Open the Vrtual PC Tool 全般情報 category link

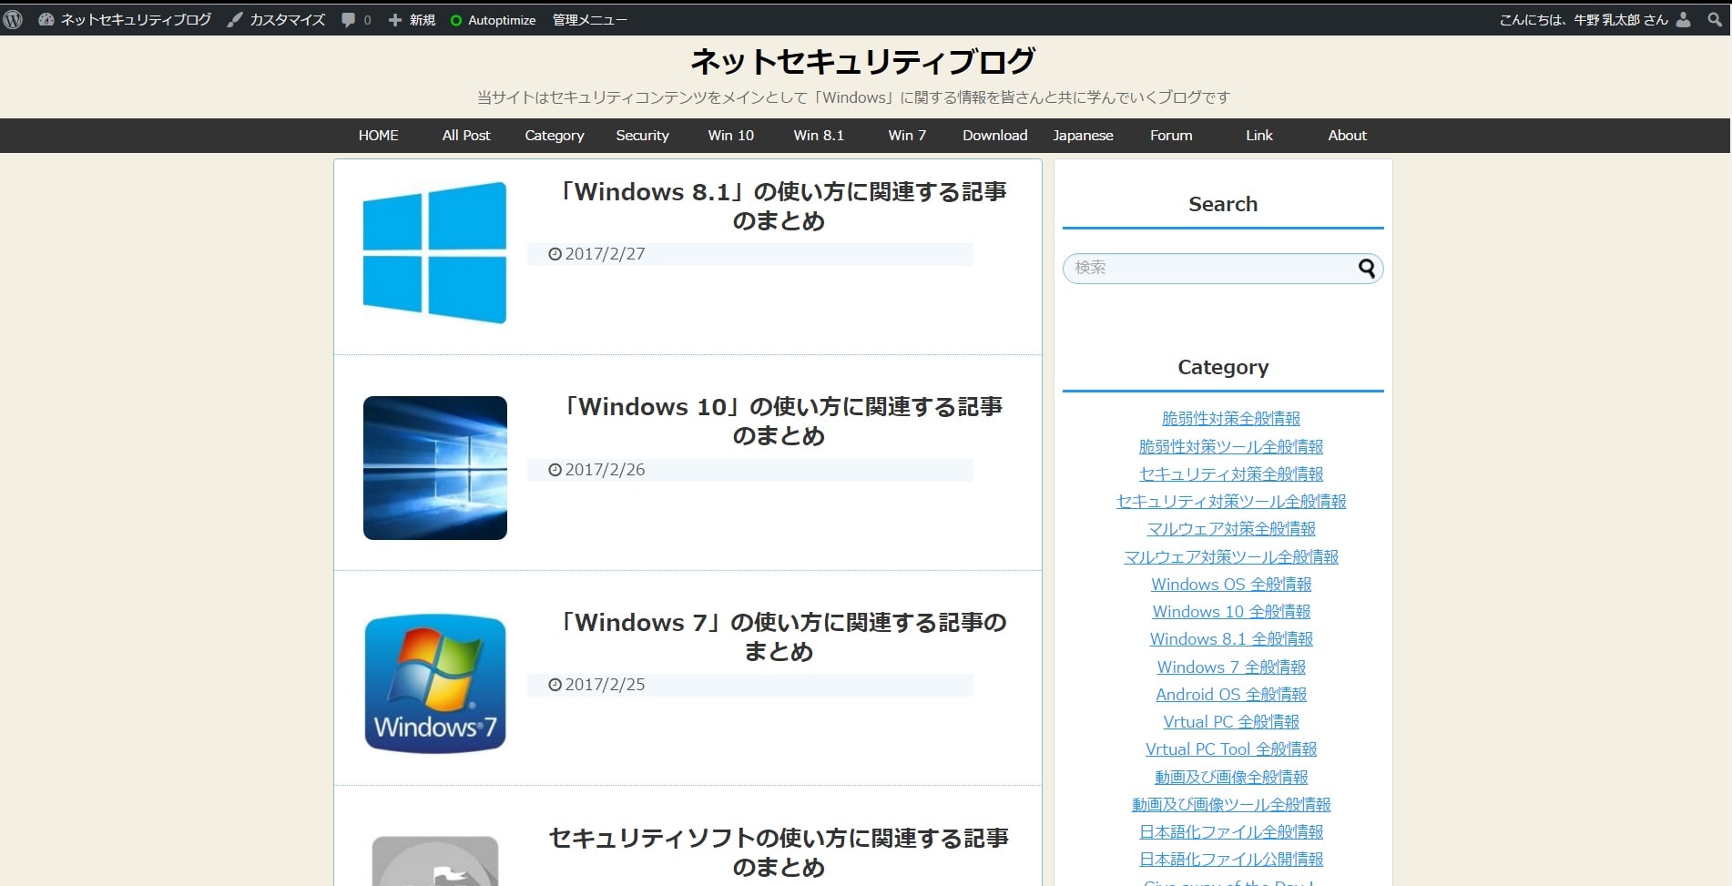pyautogui.click(x=1231, y=749)
